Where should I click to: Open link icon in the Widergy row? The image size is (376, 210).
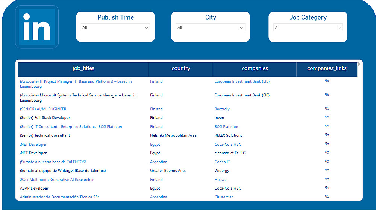pyautogui.click(x=327, y=170)
